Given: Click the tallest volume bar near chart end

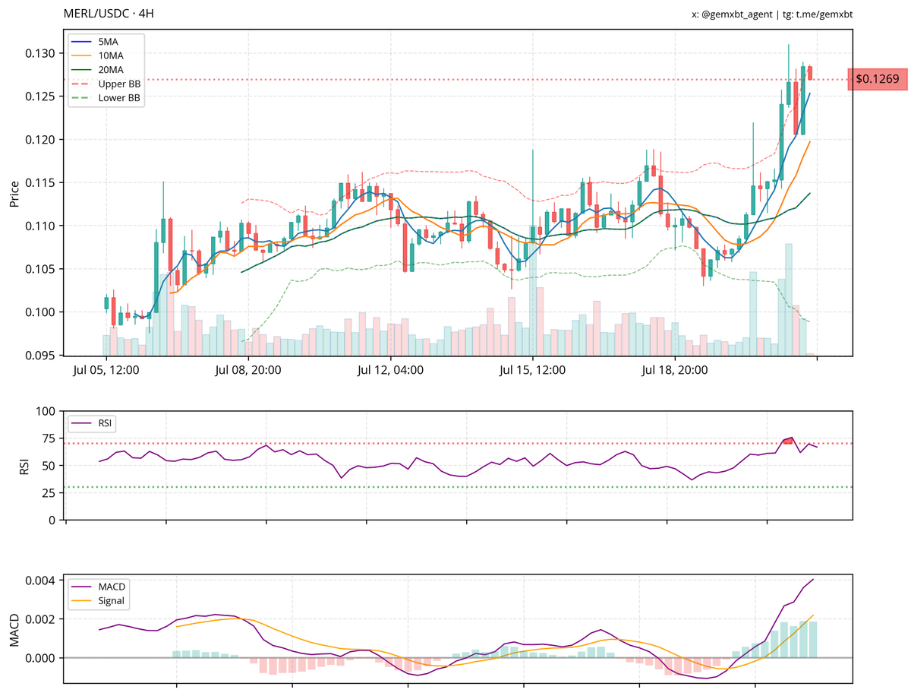Looking at the screenshot, I should [x=789, y=299].
